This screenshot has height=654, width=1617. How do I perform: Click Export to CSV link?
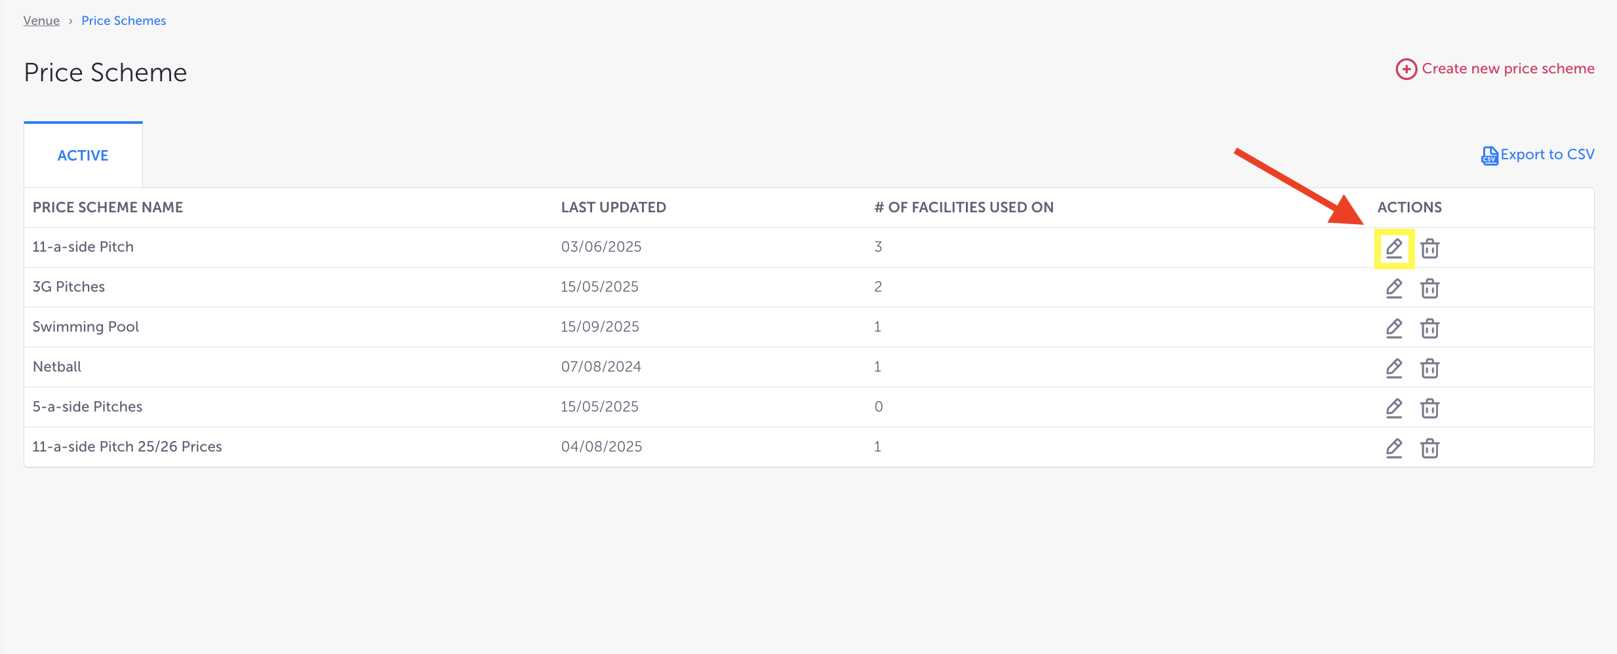tap(1547, 155)
